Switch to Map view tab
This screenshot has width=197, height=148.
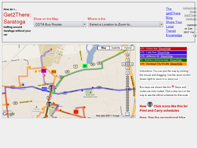(104, 48)
